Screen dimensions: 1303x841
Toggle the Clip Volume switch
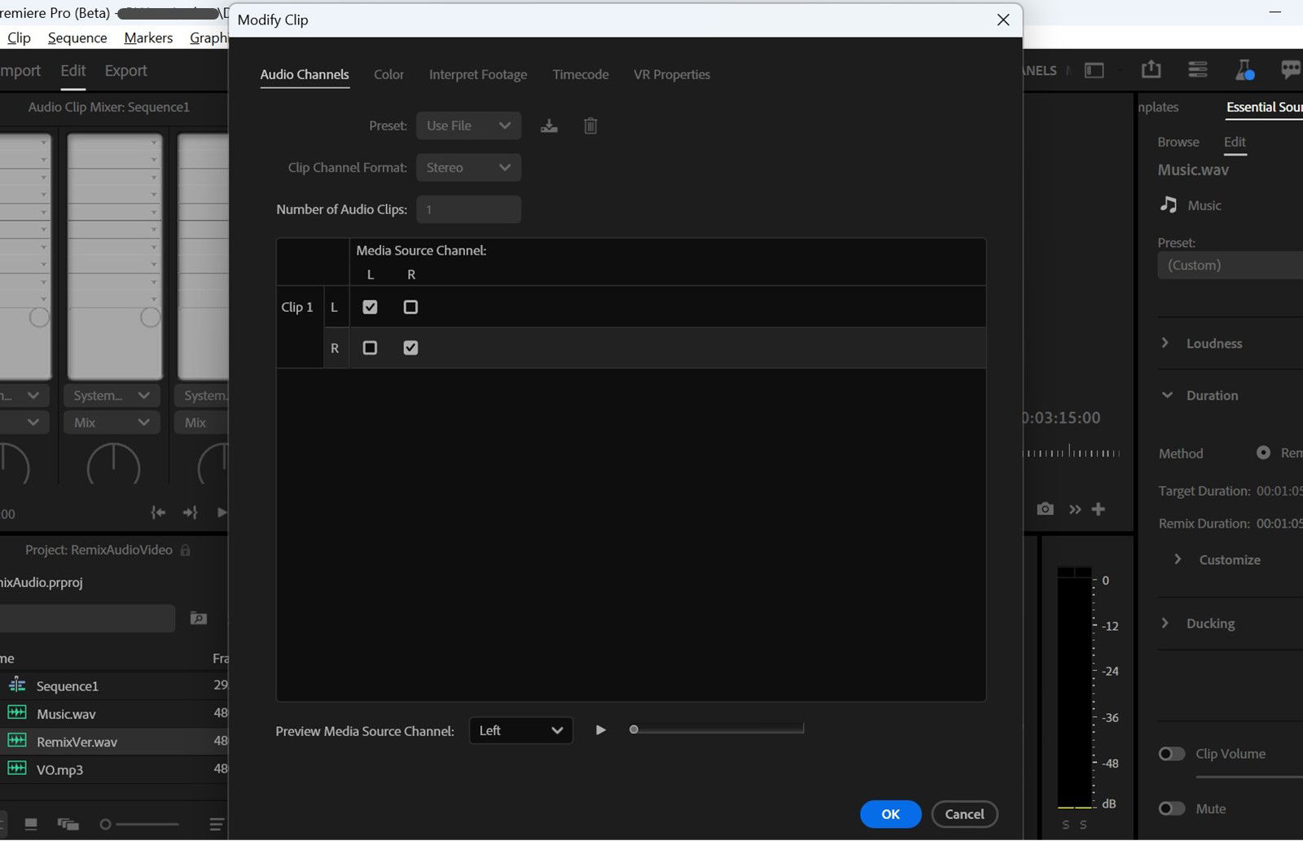tap(1171, 753)
